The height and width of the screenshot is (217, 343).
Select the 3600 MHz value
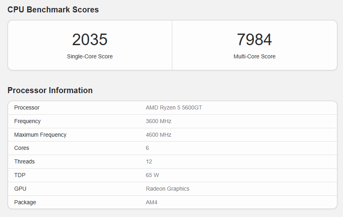coord(159,121)
